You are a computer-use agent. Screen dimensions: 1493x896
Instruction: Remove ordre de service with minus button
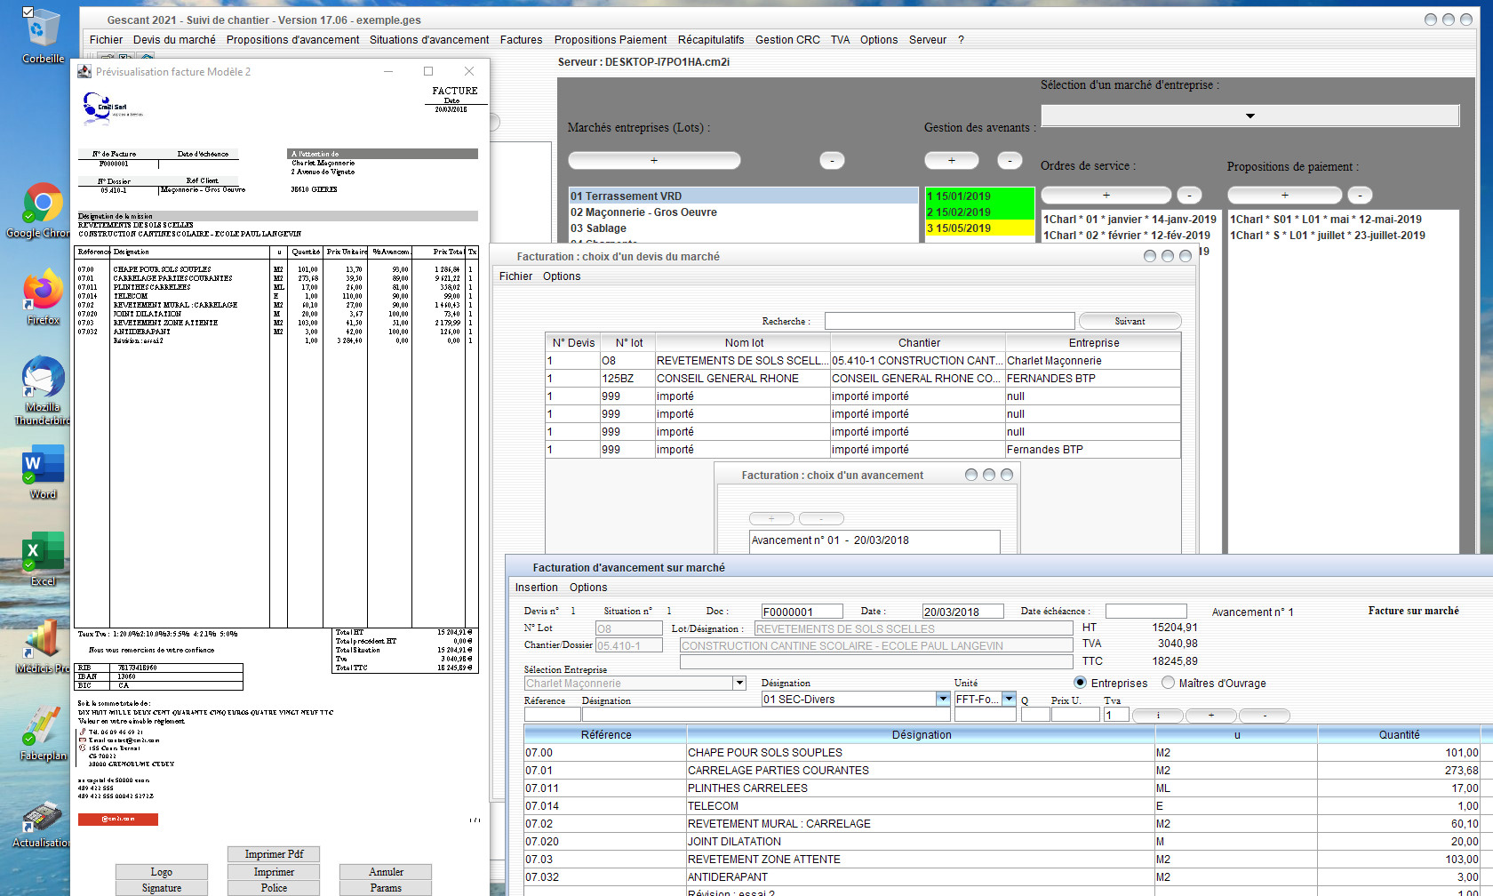pyautogui.click(x=1189, y=195)
